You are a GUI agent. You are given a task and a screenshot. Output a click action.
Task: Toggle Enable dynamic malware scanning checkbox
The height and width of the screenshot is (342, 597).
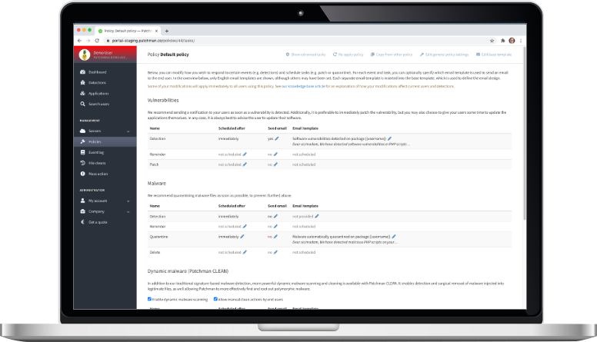click(x=149, y=298)
